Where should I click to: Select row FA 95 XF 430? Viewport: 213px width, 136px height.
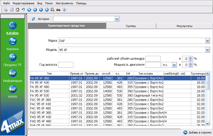(118, 83)
